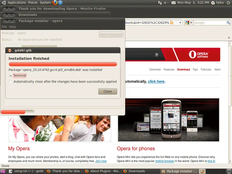Click the Downloads window title bar
The image size is (232, 174).
pos(55,15)
